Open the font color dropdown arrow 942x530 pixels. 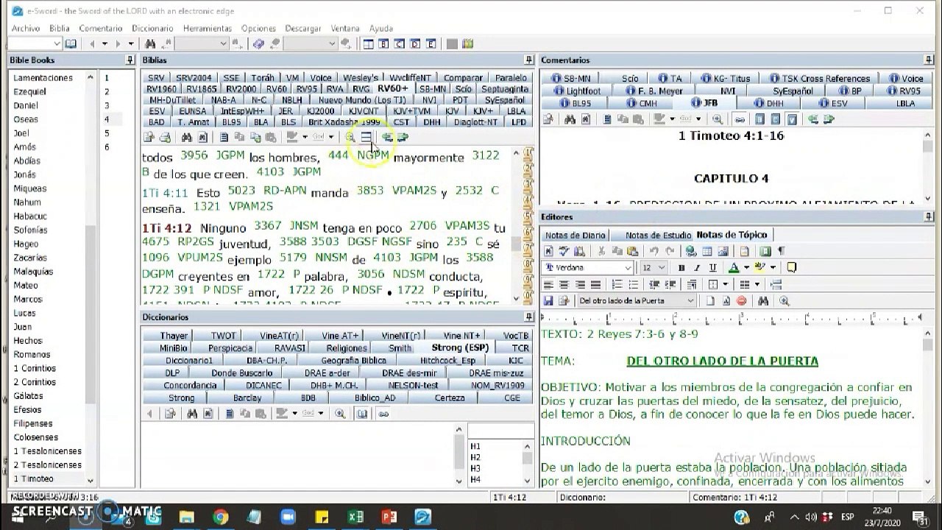coord(746,268)
